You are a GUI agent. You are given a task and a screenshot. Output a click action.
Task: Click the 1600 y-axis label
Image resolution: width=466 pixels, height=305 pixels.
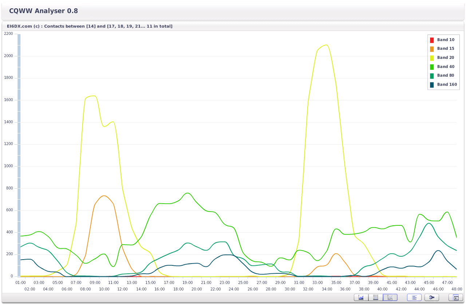tap(8, 100)
